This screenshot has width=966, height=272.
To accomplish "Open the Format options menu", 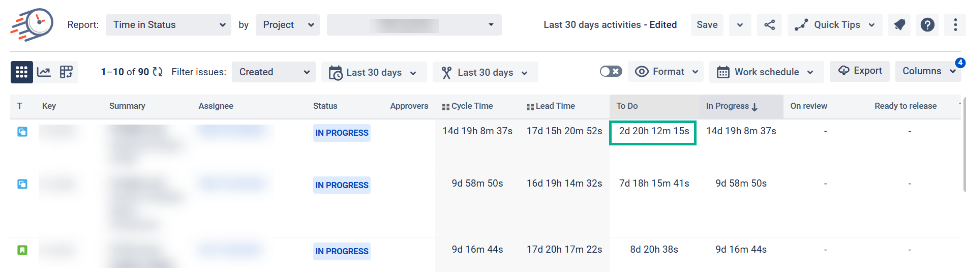I will (666, 72).
